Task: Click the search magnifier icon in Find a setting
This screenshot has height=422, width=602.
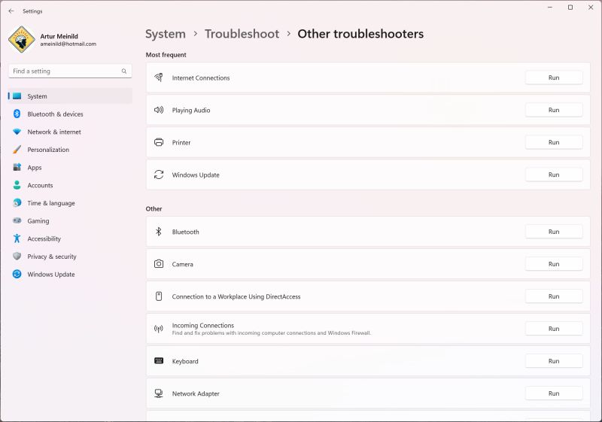Action: pos(124,71)
